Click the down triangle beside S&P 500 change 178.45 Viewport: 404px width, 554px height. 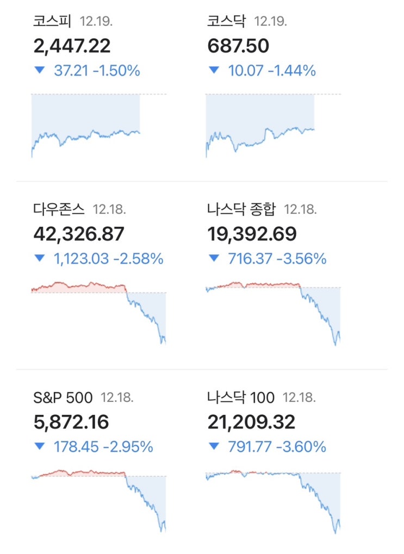click(x=39, y=447)
